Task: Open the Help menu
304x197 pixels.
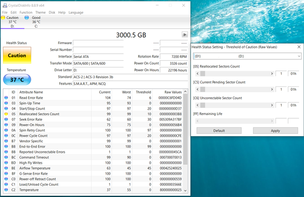Action: pos(62,12)
